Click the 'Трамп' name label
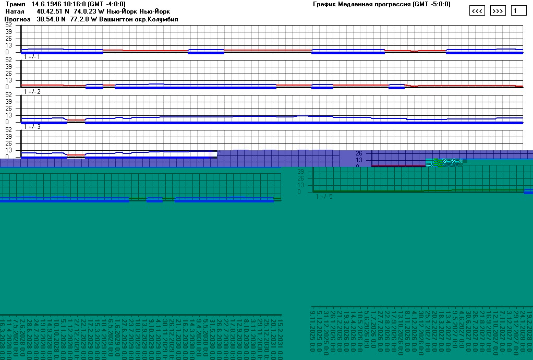Screen dimensions: 533x360 14,4
